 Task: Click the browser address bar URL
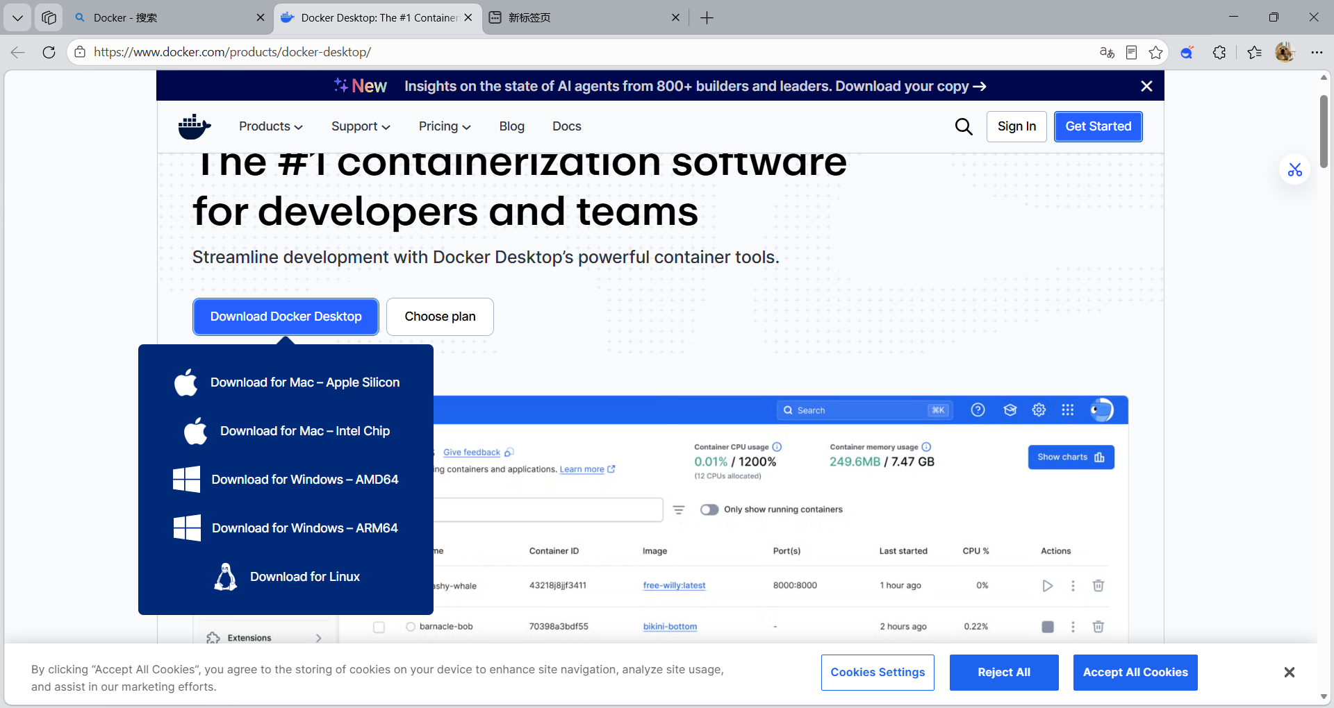coord(232,52)
